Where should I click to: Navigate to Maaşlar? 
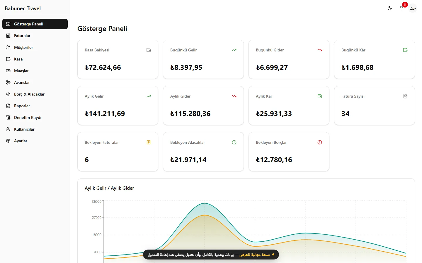35,71
